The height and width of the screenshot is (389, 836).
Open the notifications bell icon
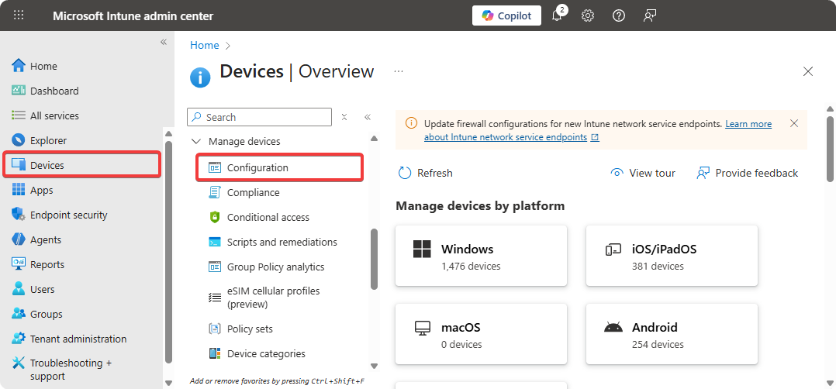coord(557,15)
